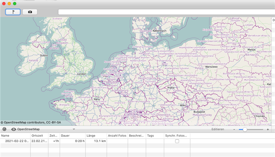Sort by the Name column header

[15, 136]
